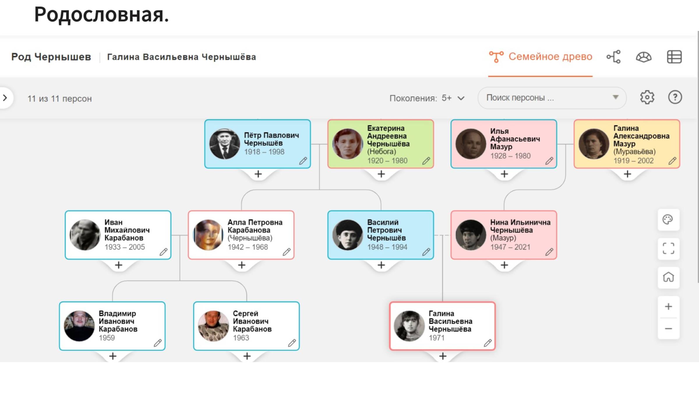Edit Пётр Павлович Чернышёв with pencil icon
Image resolution: width=699 pixels, height=393 pixels.
303,161
